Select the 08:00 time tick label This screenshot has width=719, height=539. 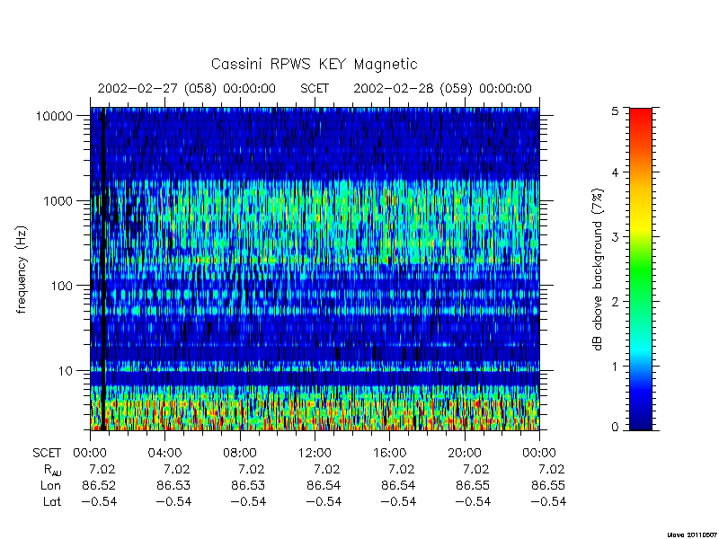pos(240,454)
